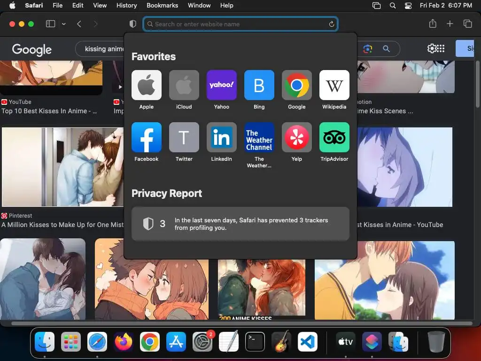The image size is (481, 361).
Task: Open the TripAdvisor favorite tile
Action: pos(334,137)
